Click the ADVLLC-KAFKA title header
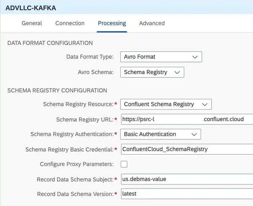 (x=30, y=8)
